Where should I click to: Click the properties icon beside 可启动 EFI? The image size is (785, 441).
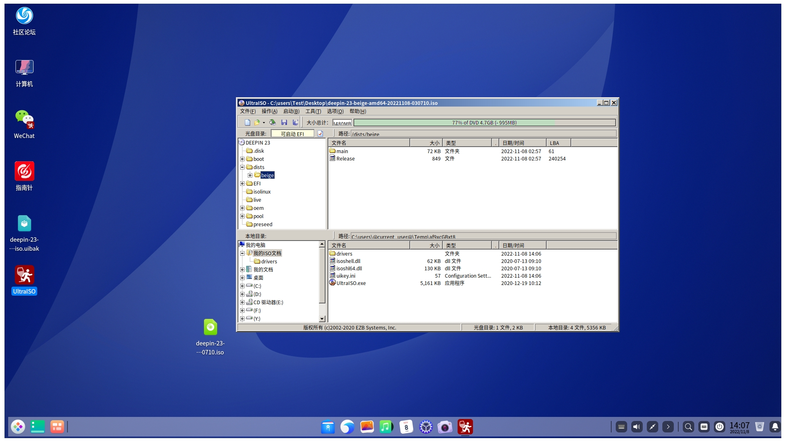320,134
